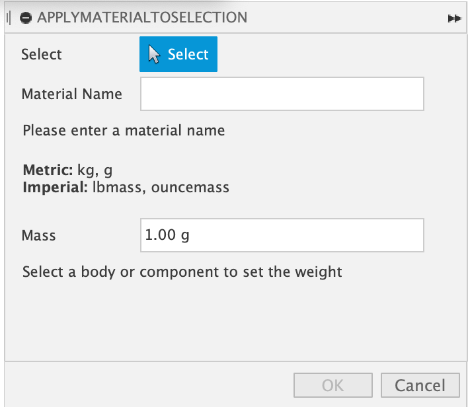Viewport: 468px width, 407px height.
Task: Click the "Mass" label
Action: [38, 235]
